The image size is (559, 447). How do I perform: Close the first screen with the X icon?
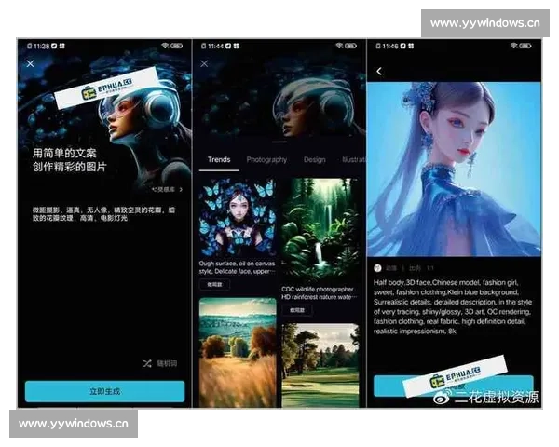[31, 63]
